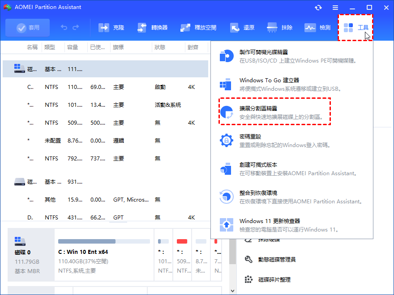Click the C: Win 10 Ent x64 partition block
This screenshot has width=394, height=295.
(x=104, y=255)
